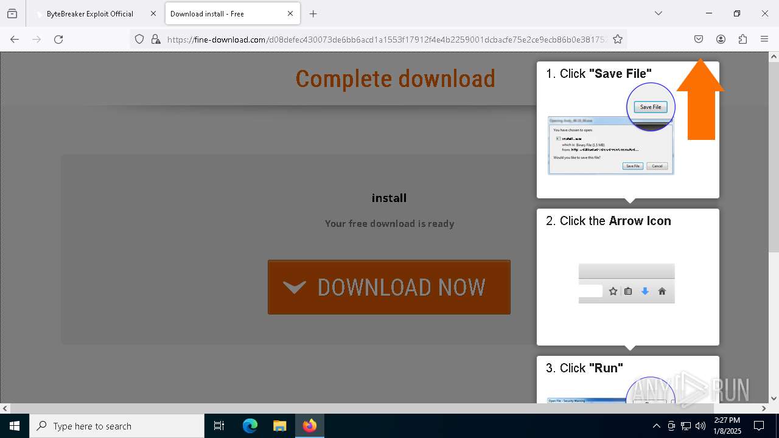Click the Complete download heading

click(396, 78)
